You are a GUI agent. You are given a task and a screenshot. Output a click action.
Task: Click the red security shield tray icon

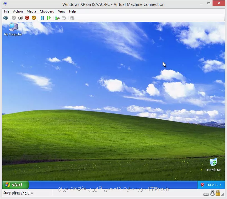(x=202, y=185)
